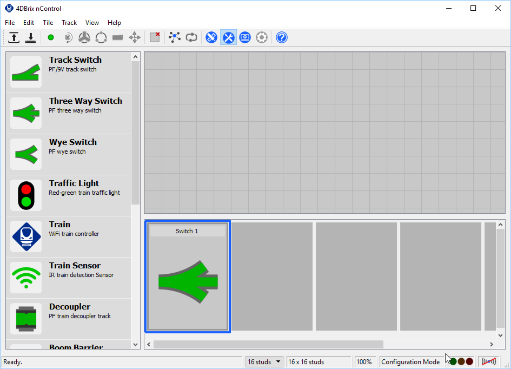Click the download arrow toolbar icon
This screenshot has height=369, width=511.
point(31,37)
